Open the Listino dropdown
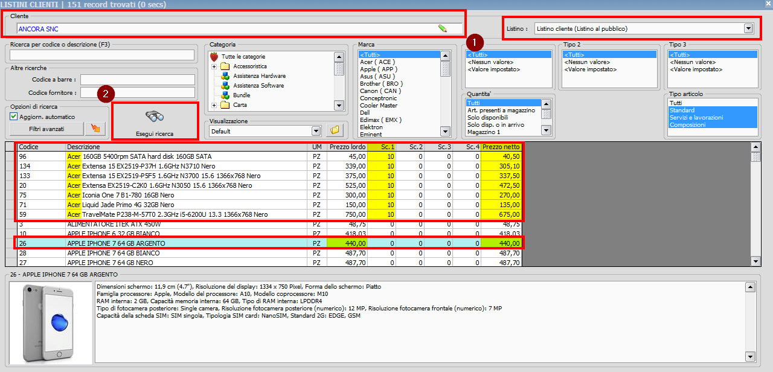Screen dimensions: 773x372 point(749,28)
